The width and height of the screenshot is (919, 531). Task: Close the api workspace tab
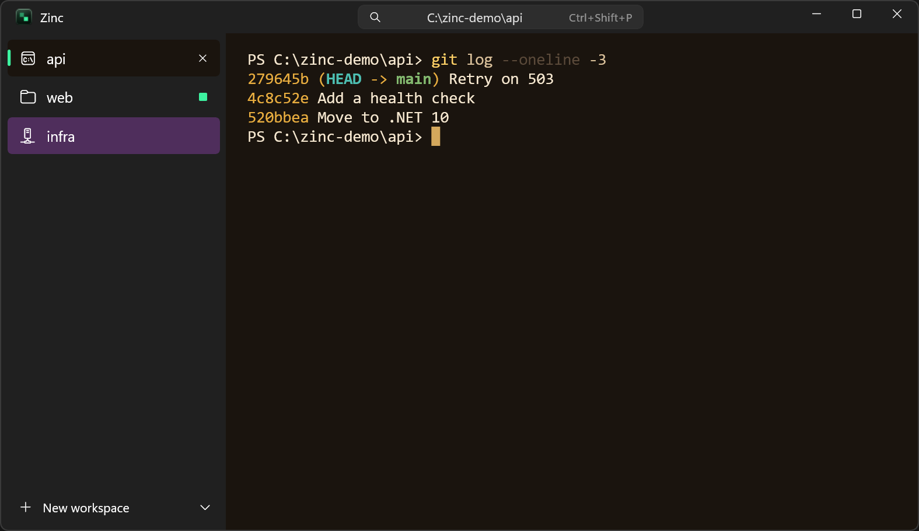(x=203, y=58)
